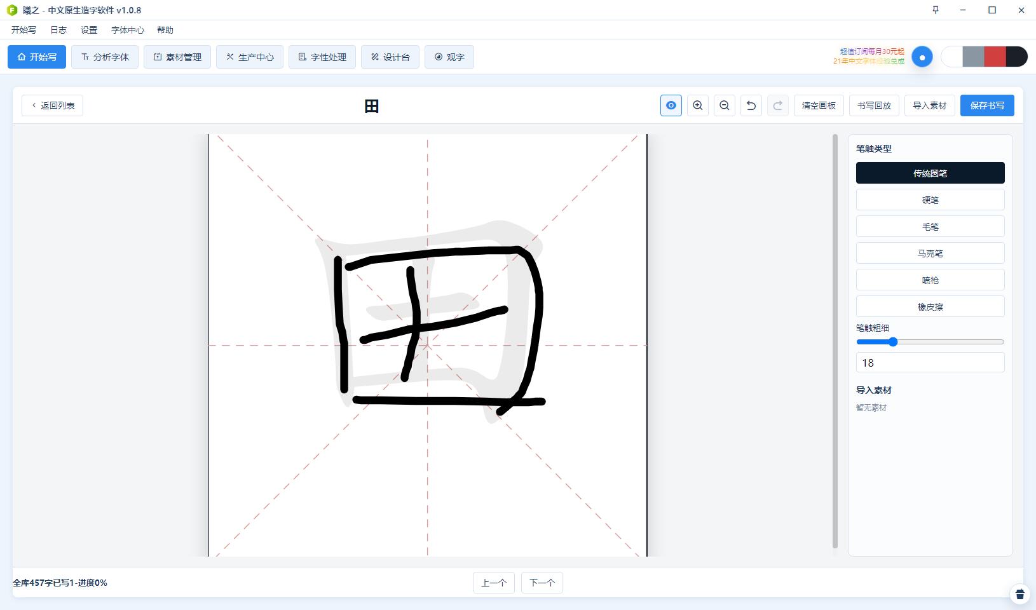Zoom out of the writing canvas

724,105
